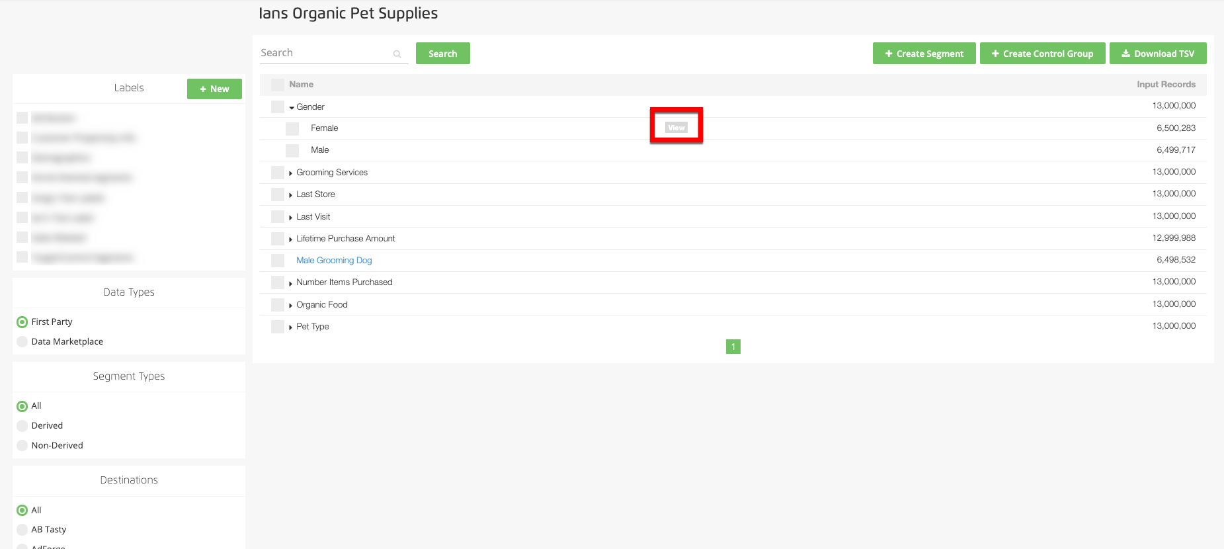Click the Search button

pyautogui.click(x=442, y=54)
